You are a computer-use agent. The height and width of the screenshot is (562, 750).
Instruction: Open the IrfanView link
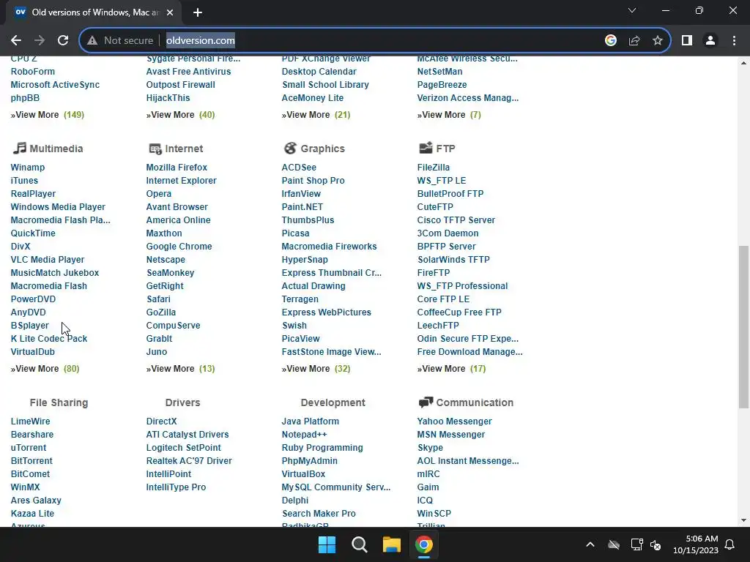301,194
